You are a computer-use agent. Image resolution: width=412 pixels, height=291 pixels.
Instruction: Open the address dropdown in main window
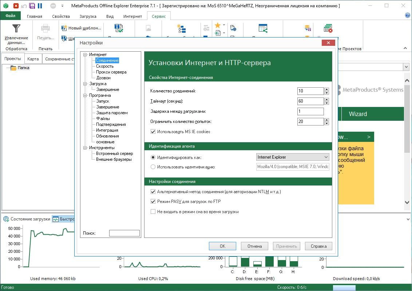pos(407,67)
